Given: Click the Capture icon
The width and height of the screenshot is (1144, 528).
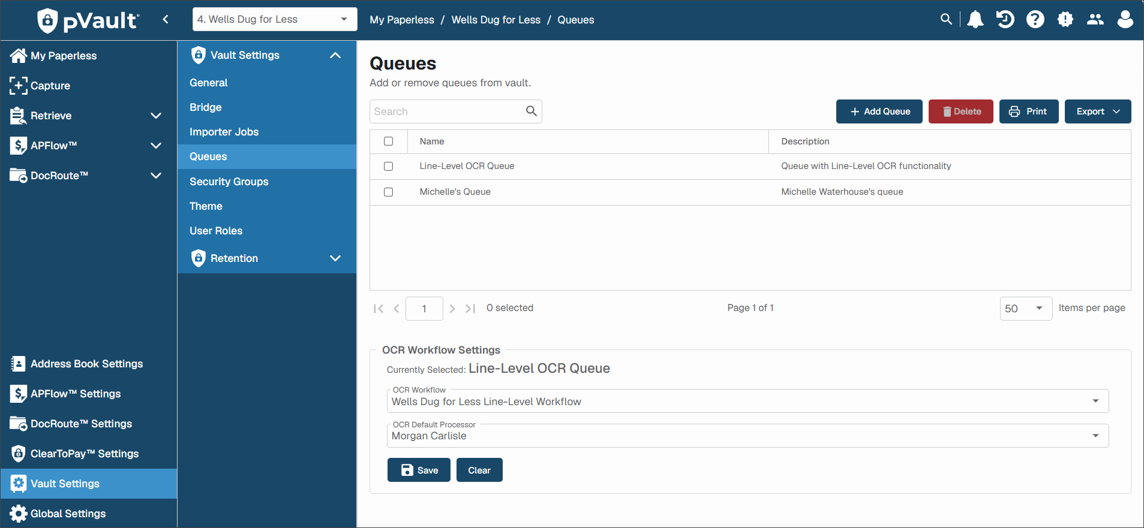Looking at the screenshot, I should click(18, 86).
